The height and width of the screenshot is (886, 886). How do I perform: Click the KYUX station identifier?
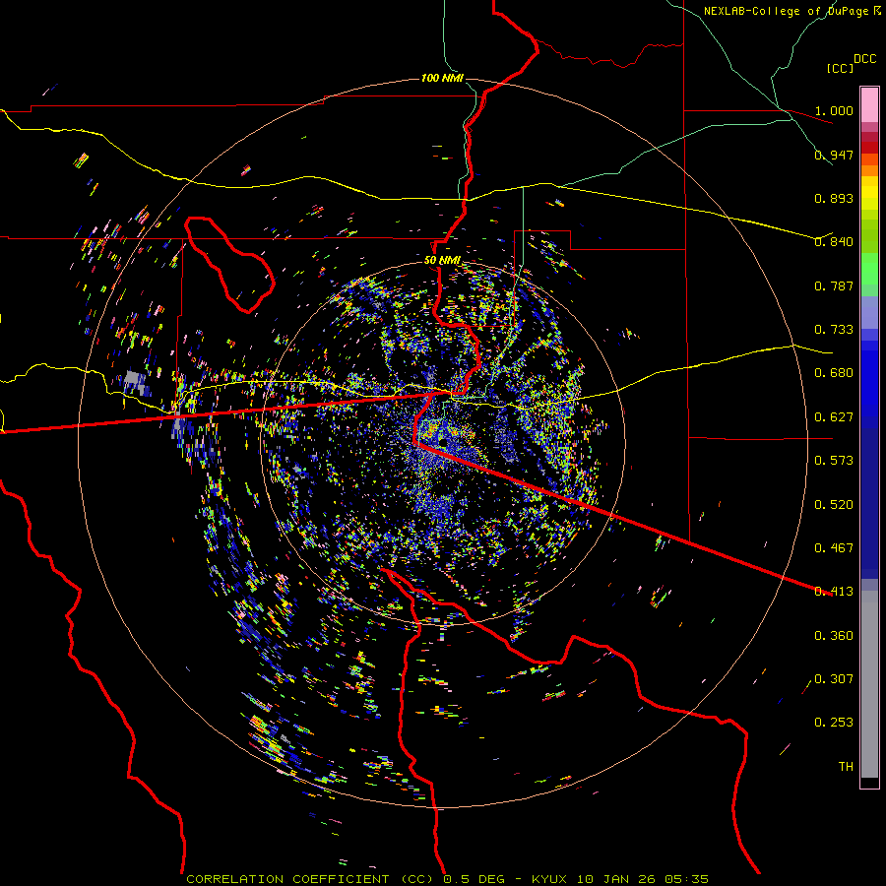pyautogui.click(x=549, y=879)
